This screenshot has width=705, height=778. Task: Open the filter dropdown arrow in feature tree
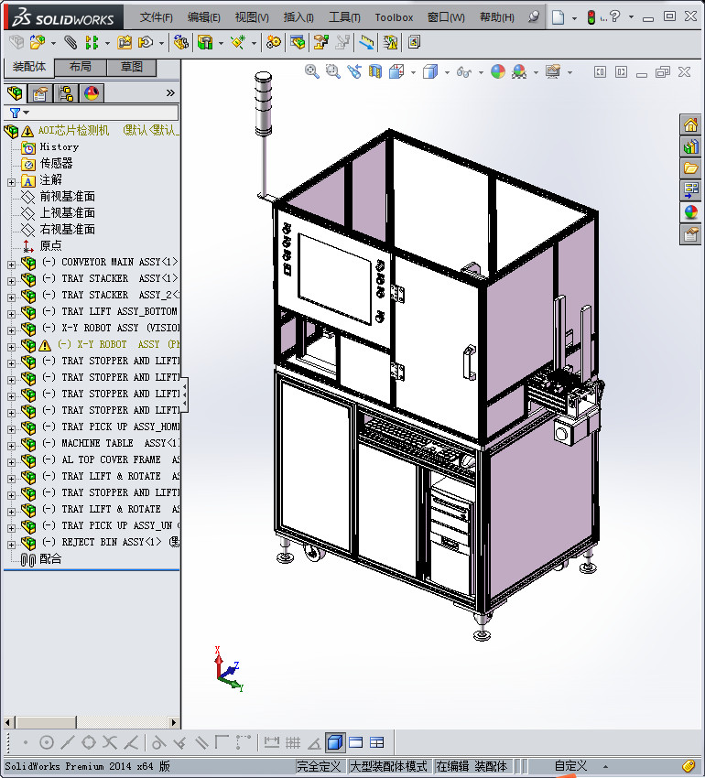pyautogui.click(x=27, y=113)
